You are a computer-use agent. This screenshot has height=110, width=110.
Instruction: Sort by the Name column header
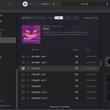point(34,50)
